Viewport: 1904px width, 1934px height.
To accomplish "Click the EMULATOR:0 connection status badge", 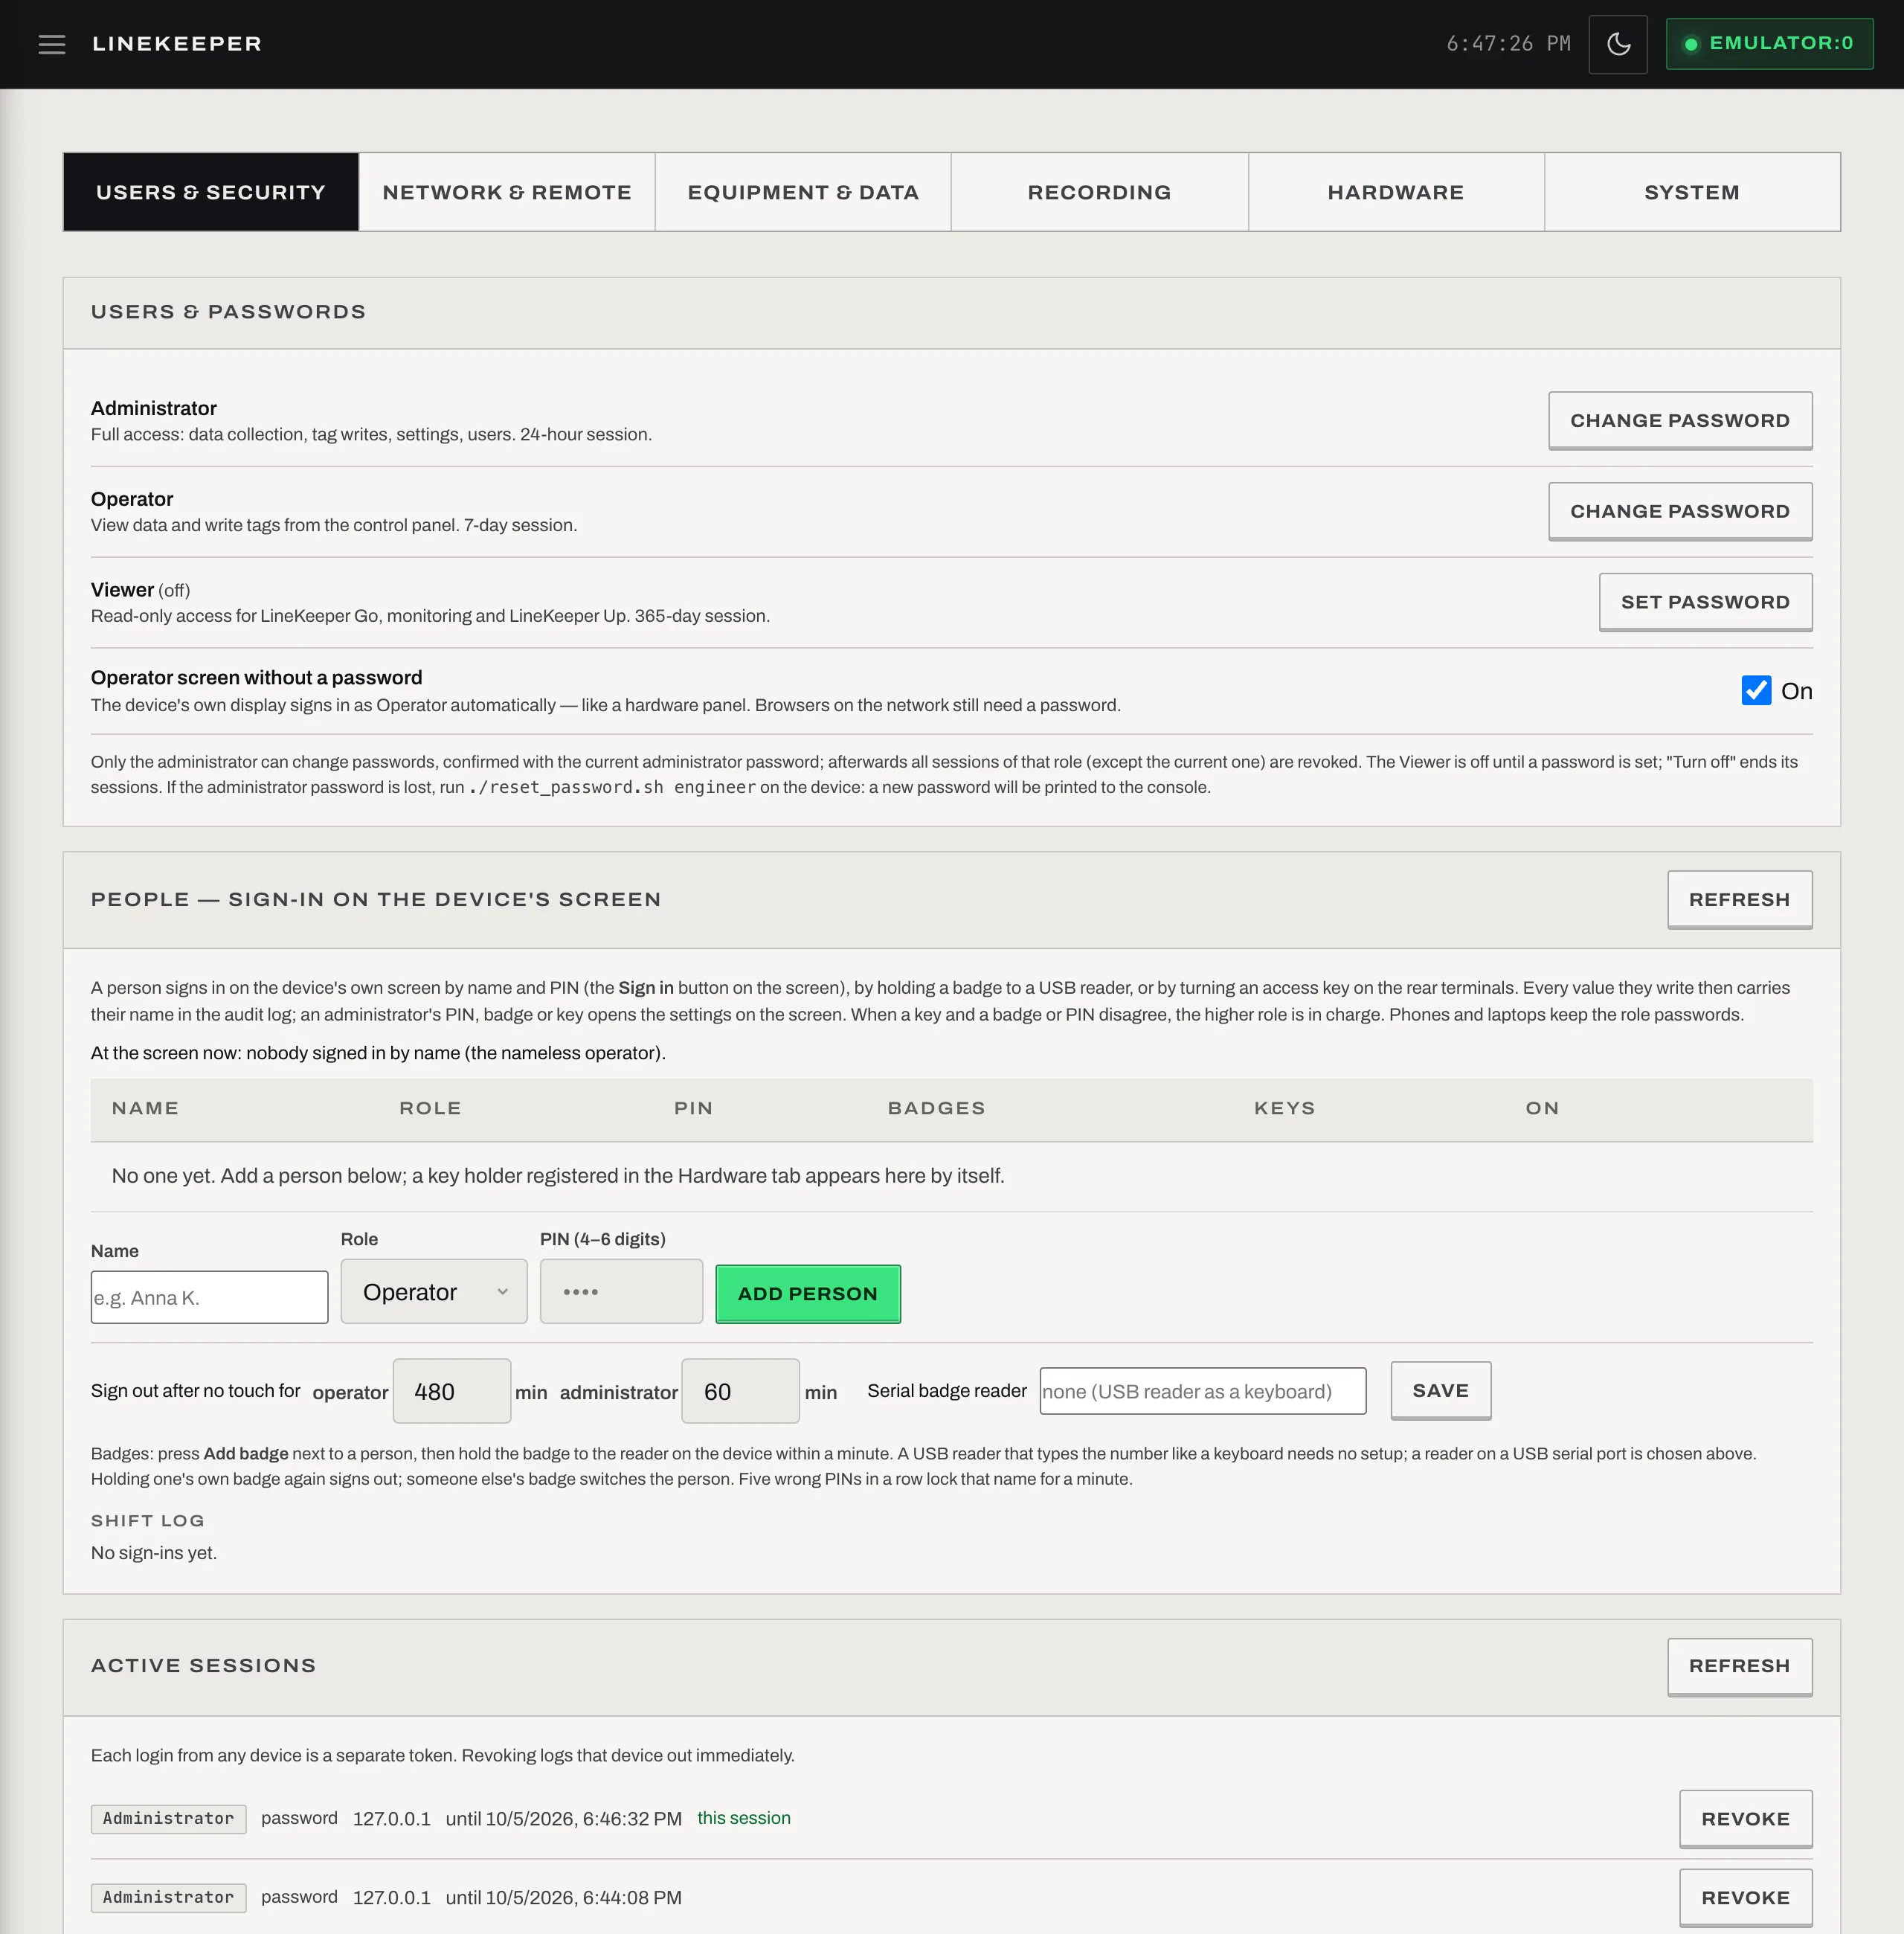I will coord(1769,44).
